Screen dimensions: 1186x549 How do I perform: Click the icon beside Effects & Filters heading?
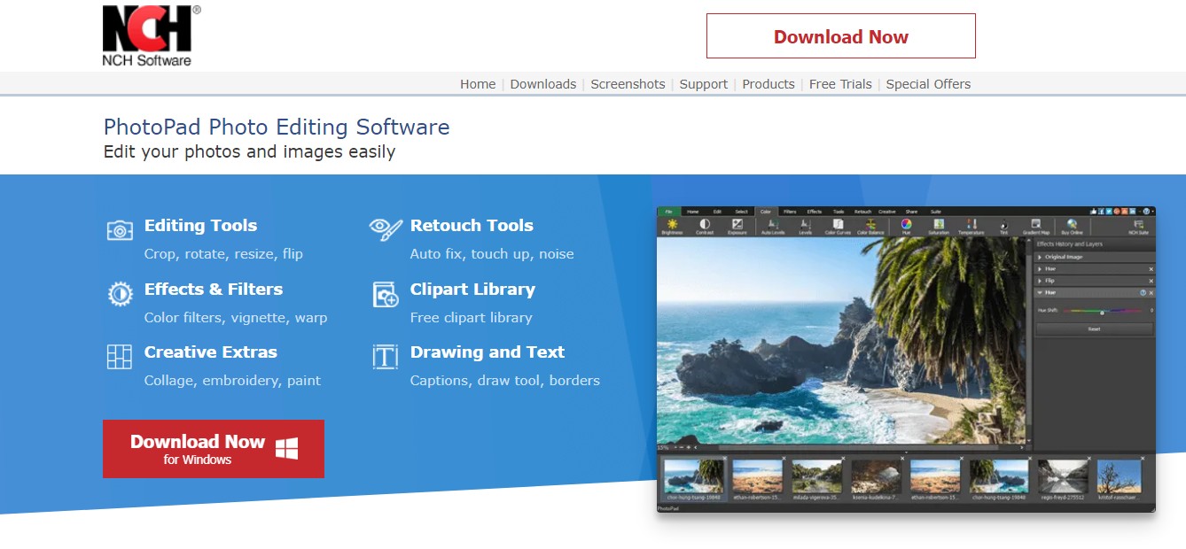point(120,293)
